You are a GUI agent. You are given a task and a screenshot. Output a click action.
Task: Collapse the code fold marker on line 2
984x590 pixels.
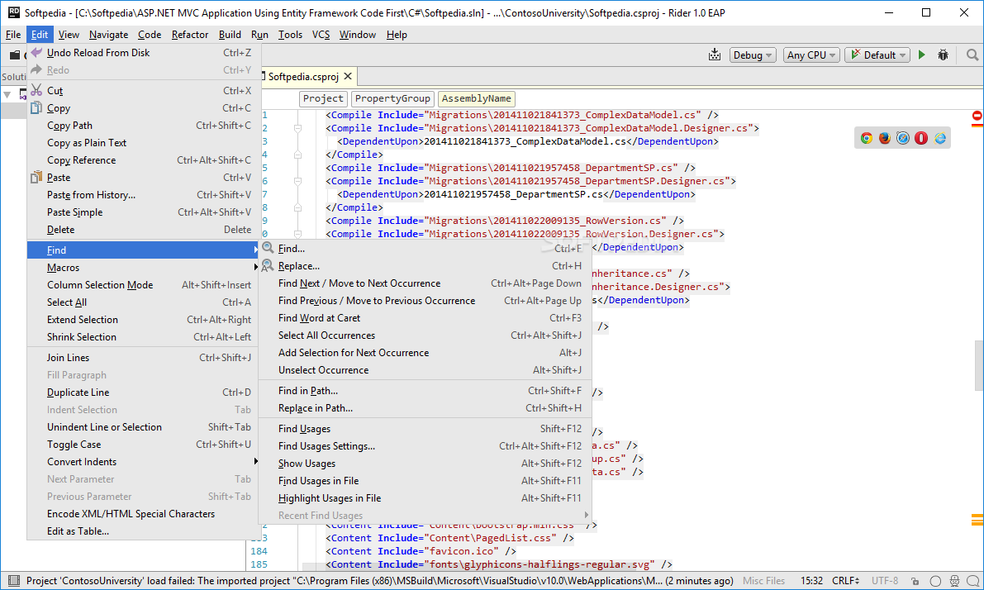pyautogui.click(x=297, y=128)
